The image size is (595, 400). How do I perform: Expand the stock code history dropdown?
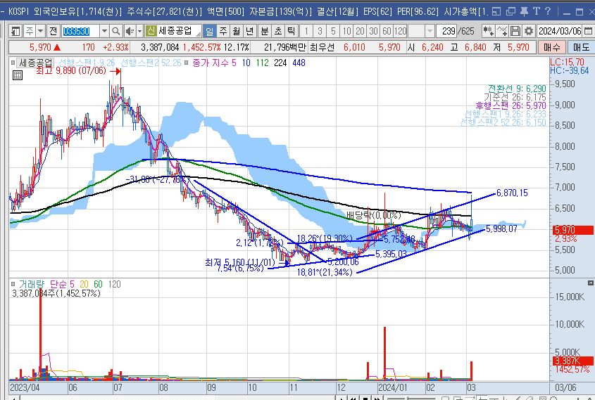tap(104, 31)
